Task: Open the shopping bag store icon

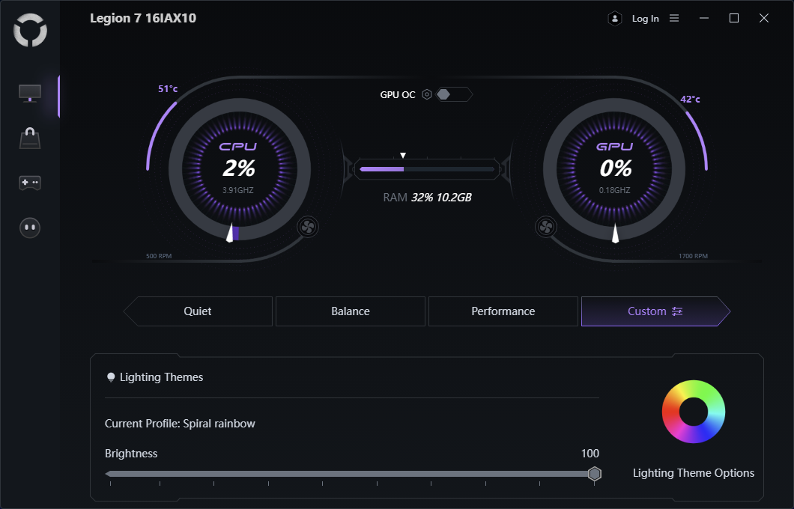Action: [x=30, y=138]
